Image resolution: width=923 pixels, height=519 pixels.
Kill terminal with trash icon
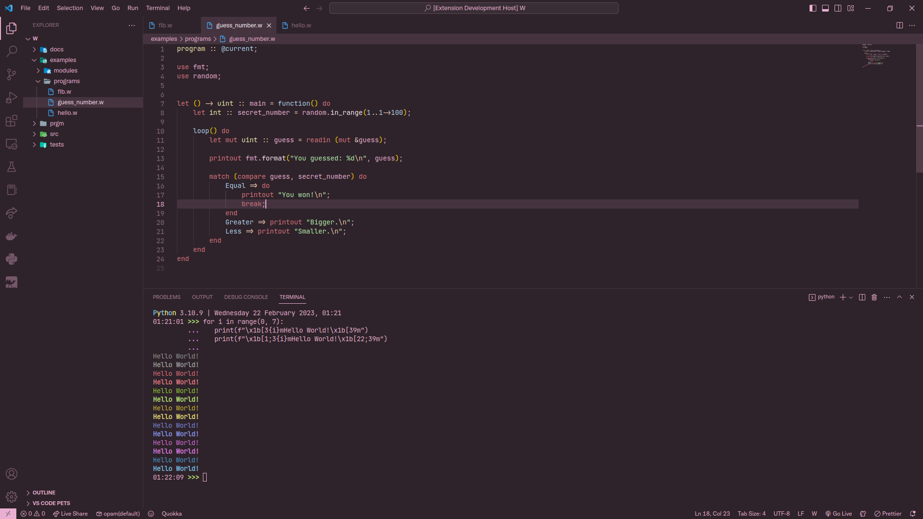click(x=874, y=297)
